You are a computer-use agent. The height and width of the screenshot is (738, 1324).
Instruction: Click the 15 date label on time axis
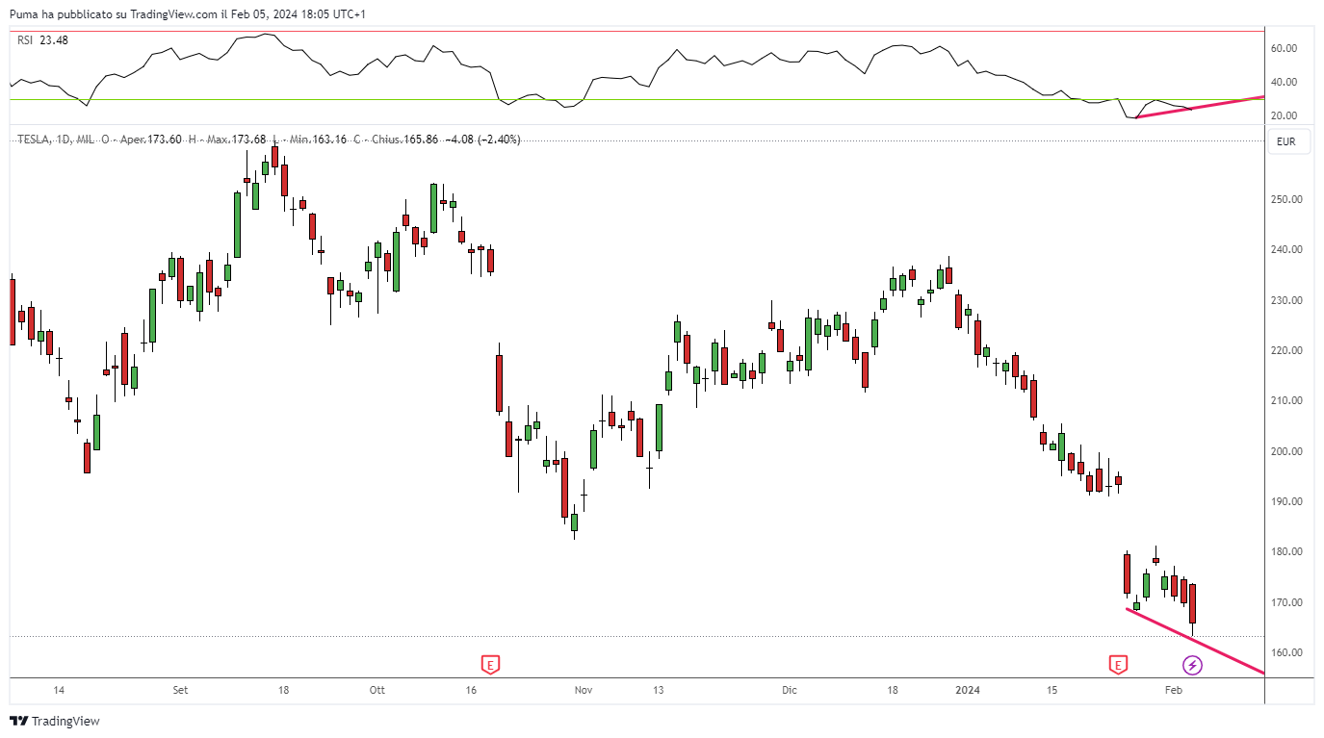(x=1052, y=690)
